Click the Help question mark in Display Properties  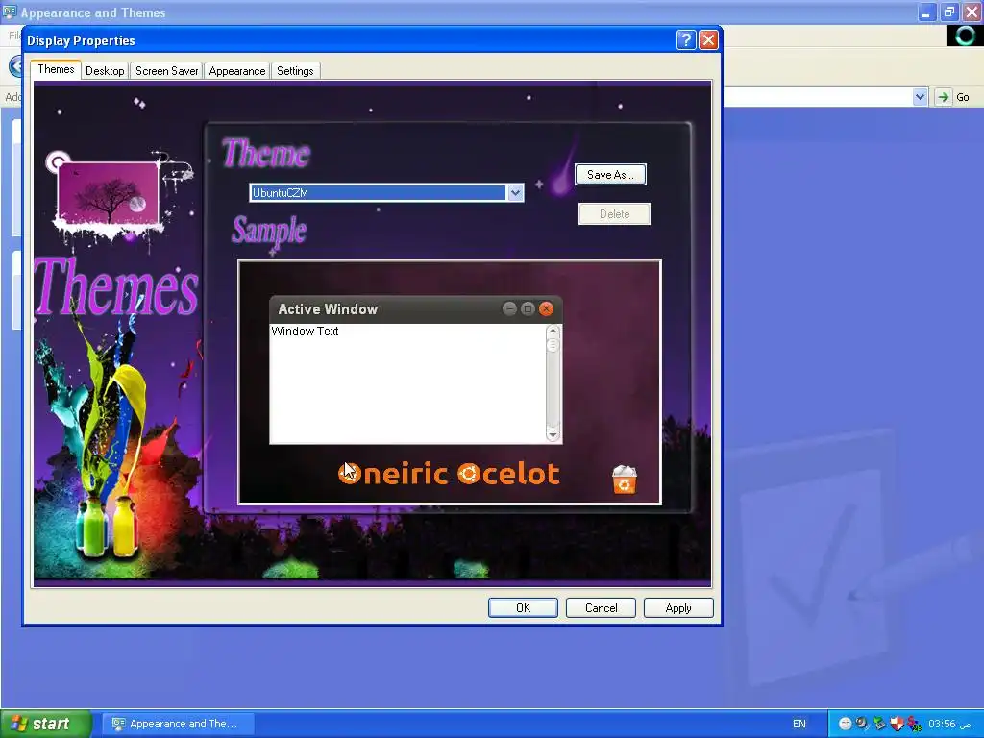(686, 40)
